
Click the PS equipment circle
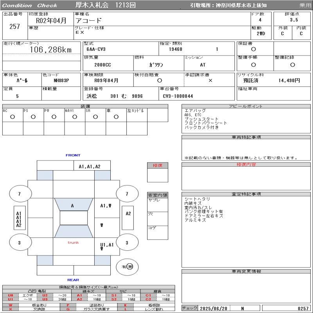coord(33,117)
